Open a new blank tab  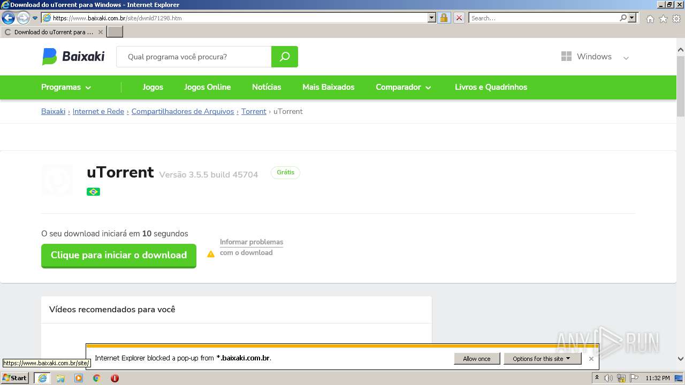[x=115, y=32]
